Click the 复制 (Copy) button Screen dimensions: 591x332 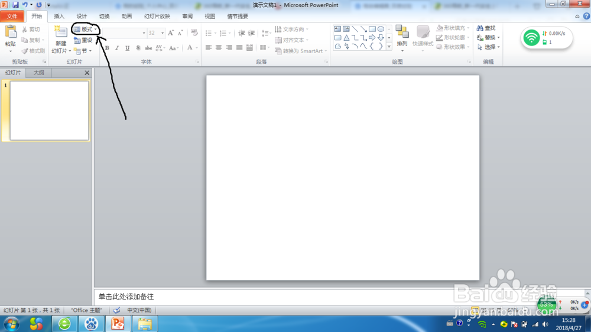(33, 40)
